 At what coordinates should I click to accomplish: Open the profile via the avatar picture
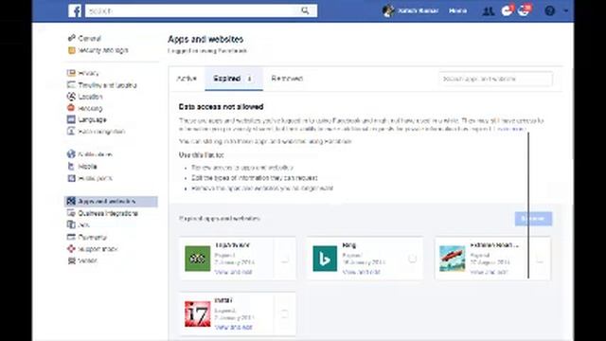pyautogui.click(x=388, y=10)
